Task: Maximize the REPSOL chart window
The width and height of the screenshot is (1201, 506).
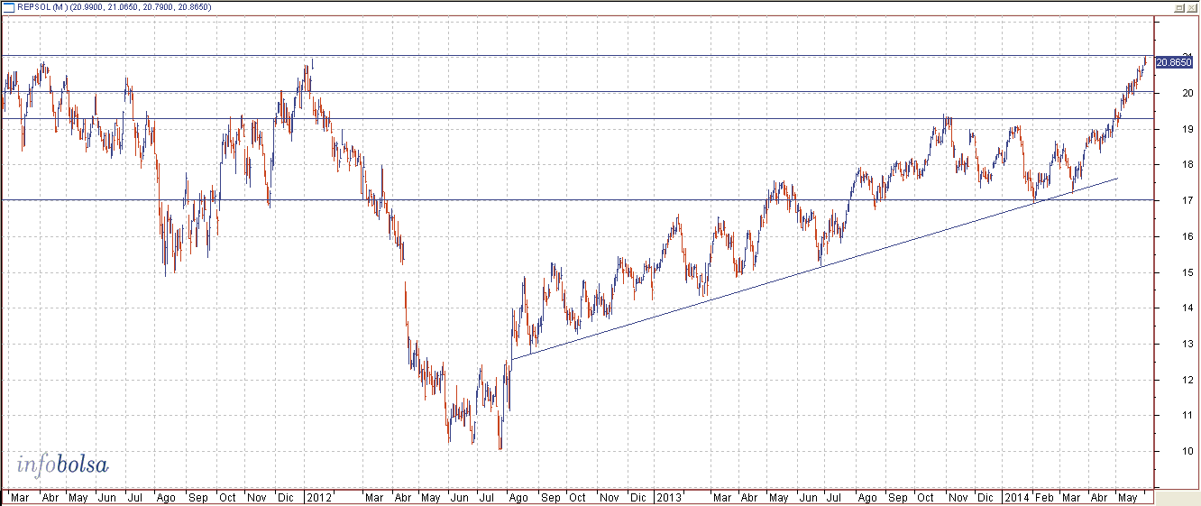Action: pyautogui.click(x=1178, y=7)
